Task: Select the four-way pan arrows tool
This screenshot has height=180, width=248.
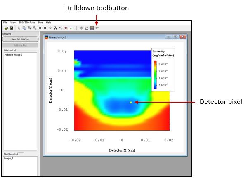Action: tap(50, 28)
